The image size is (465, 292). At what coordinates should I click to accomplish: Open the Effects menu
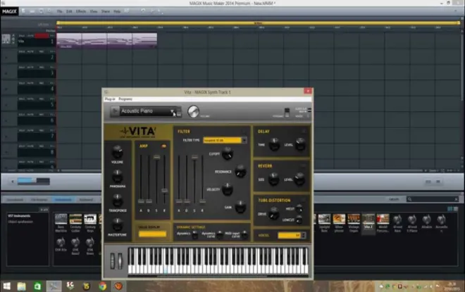(x=80, y=11)
